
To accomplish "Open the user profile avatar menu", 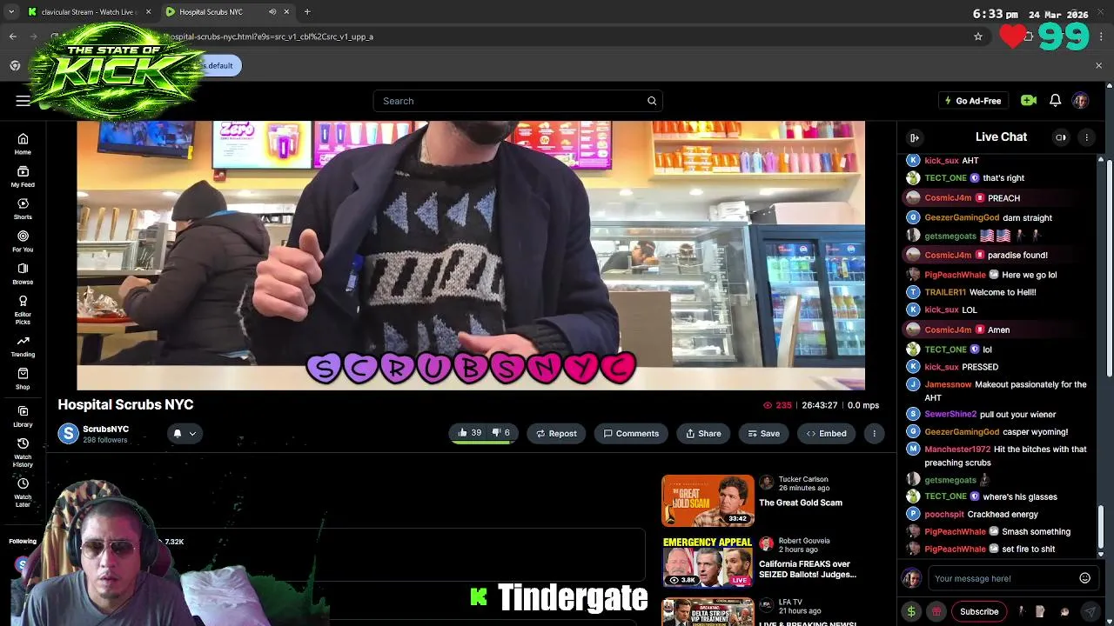I will 1080,101.
